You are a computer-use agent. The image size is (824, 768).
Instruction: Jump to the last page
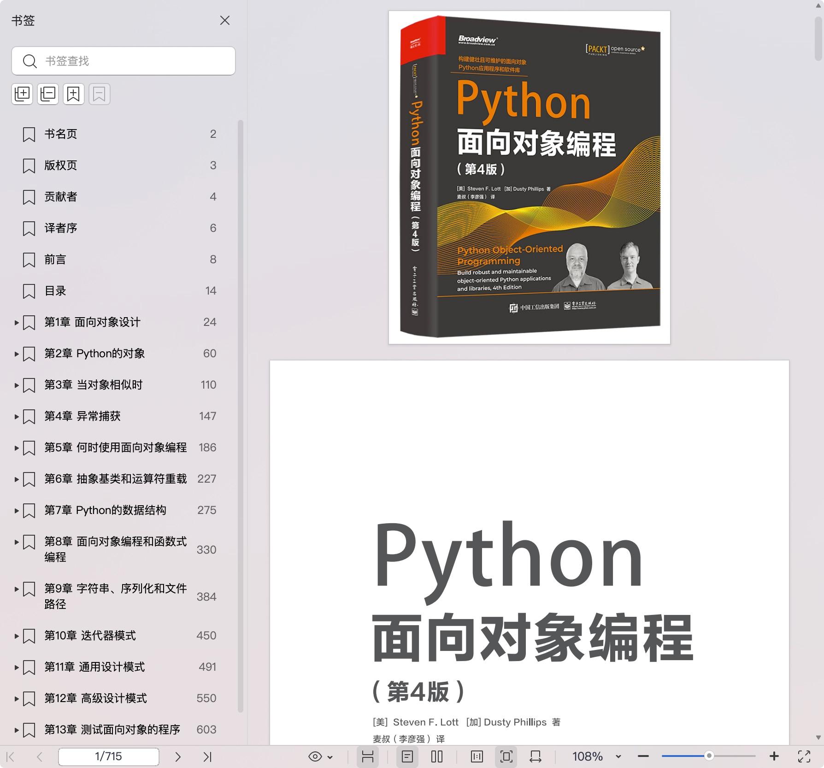pos(207,756)
